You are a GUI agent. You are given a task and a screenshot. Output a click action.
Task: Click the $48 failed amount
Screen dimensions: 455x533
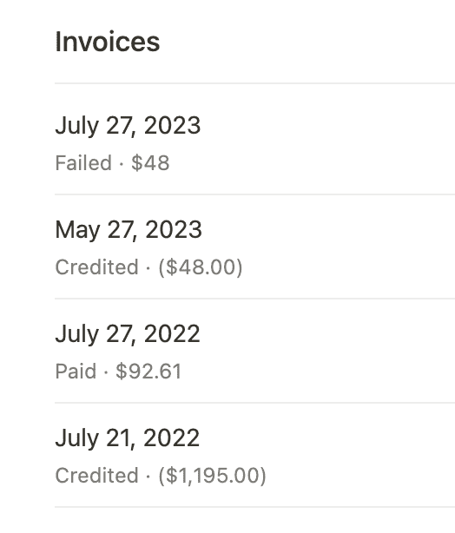click(x=150, y=162)
